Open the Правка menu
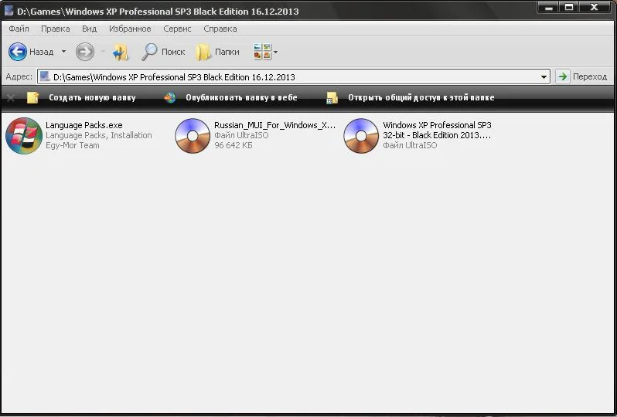Image resolution: width=617 pixels, height=417 pixels. pos(56,29)
